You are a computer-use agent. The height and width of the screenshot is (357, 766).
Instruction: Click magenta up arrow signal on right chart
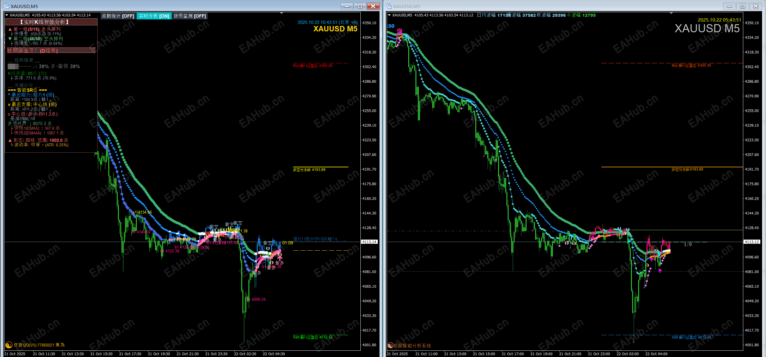point(660,271)
